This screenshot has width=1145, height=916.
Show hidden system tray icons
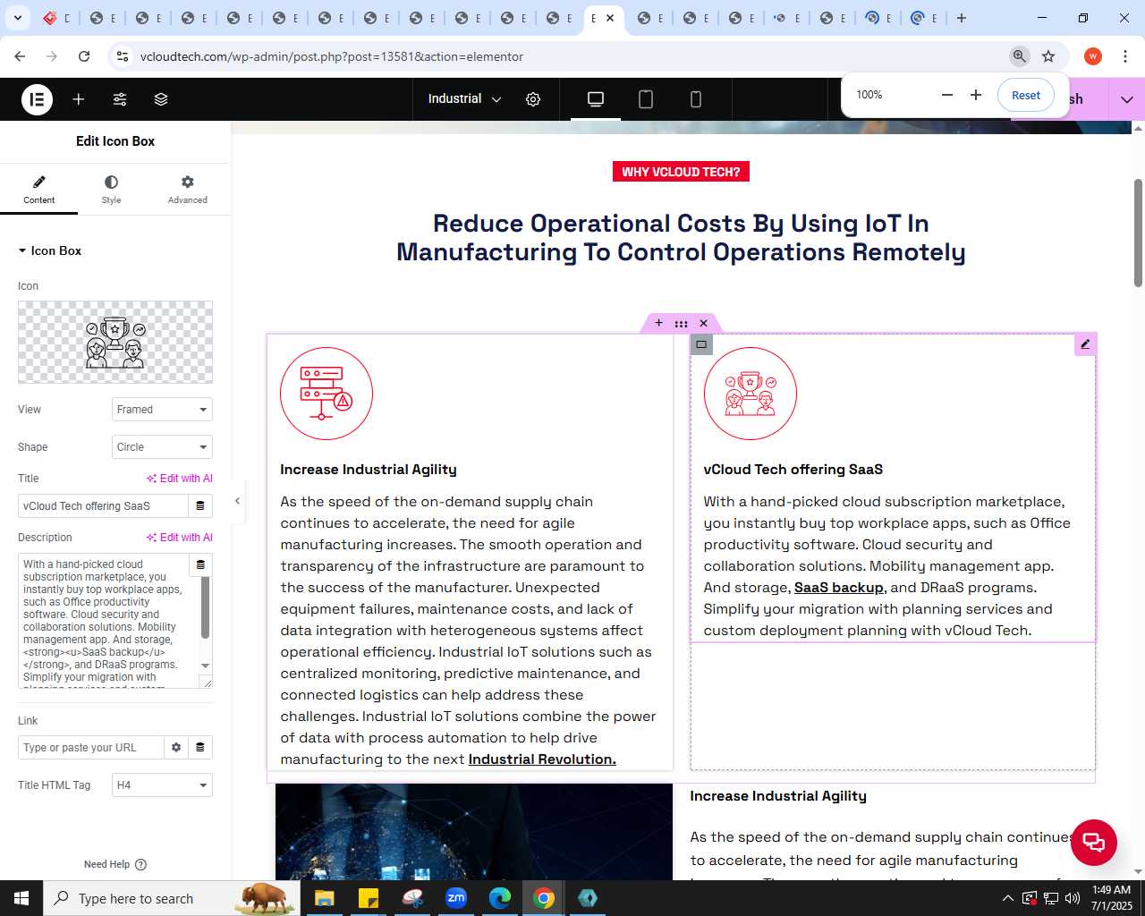[x=1008, y=898]
